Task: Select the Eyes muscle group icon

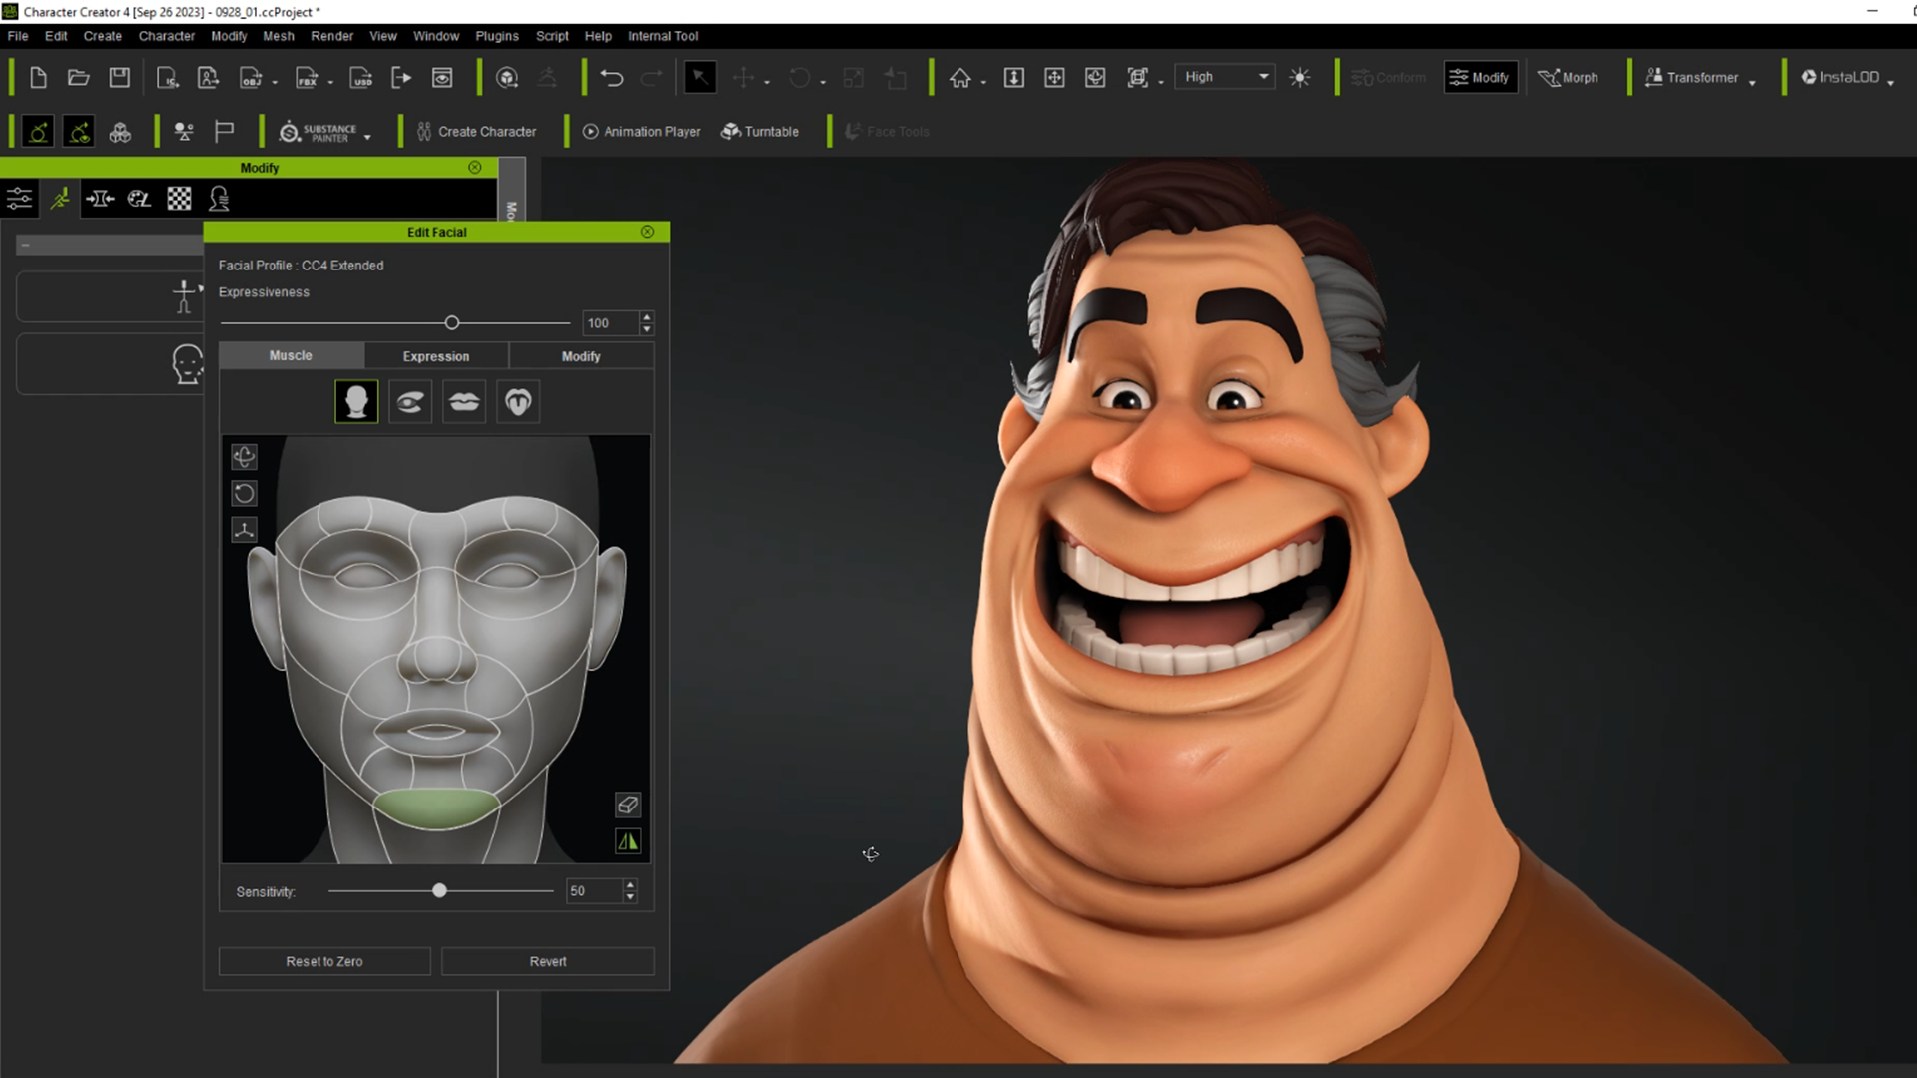Action: click(409, 401)
